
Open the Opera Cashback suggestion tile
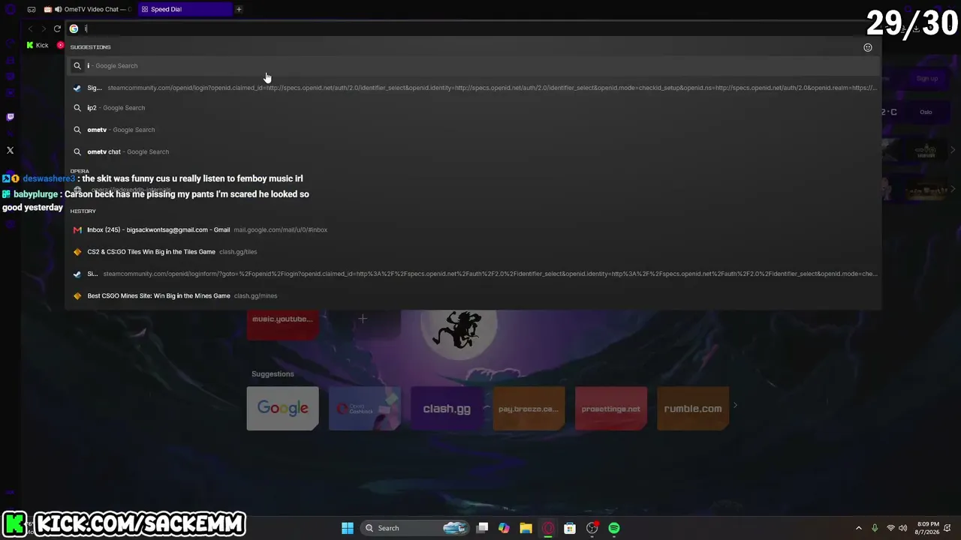coord(365,409)
